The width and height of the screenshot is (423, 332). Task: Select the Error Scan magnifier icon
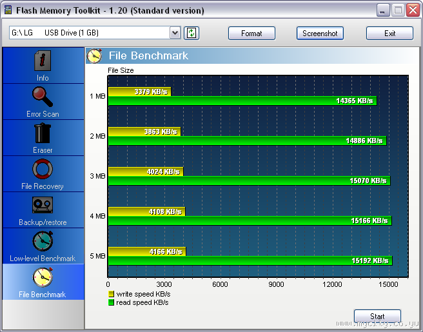click(43, 97)
